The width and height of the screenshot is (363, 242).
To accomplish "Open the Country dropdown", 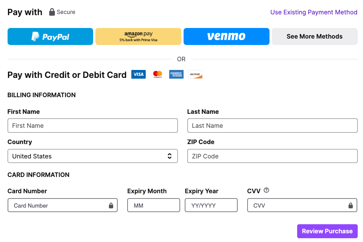I will [92, 156].
